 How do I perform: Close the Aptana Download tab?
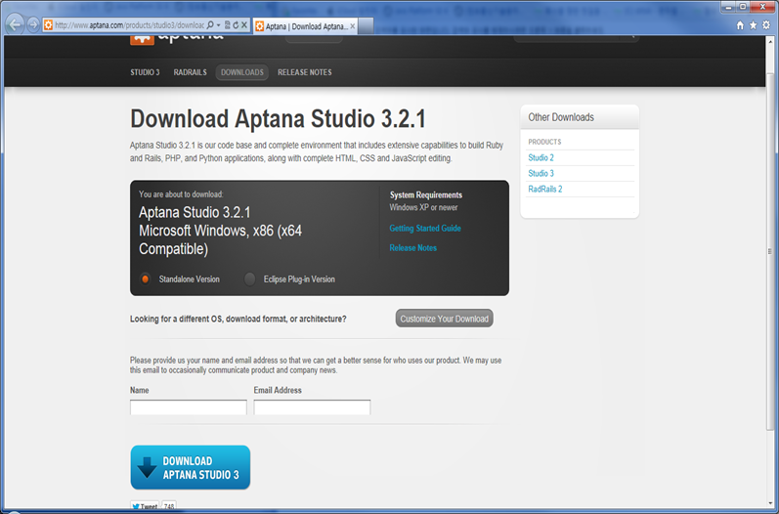pyautogui.click(x=352, y=26)
